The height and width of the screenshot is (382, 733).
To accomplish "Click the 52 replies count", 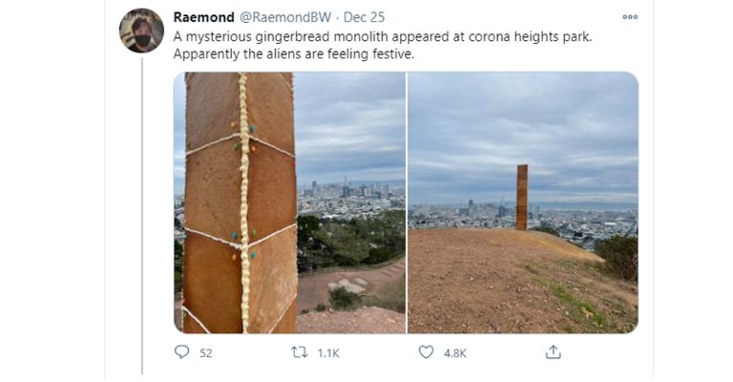I will pyautogui.click(x=205, y=353).
